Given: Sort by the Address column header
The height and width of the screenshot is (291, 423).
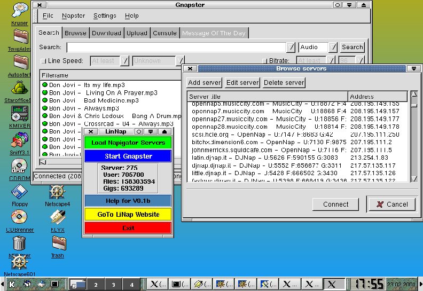Looking at the screenshot, I should click(378, 96).
